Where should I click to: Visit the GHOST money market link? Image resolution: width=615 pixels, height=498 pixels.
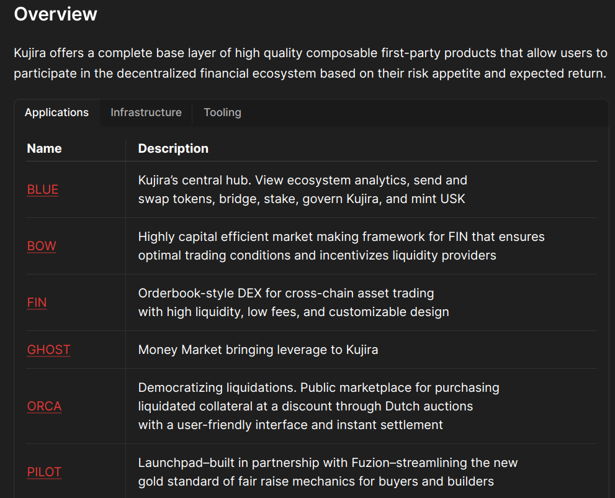pyautogui.click(x=48, y=350)
